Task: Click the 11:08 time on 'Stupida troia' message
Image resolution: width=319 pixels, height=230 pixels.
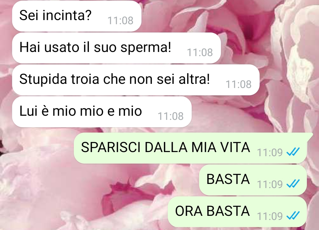Action: tap(238, 84)
